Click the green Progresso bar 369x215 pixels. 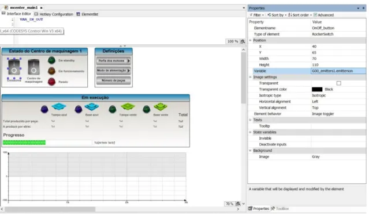24,143
